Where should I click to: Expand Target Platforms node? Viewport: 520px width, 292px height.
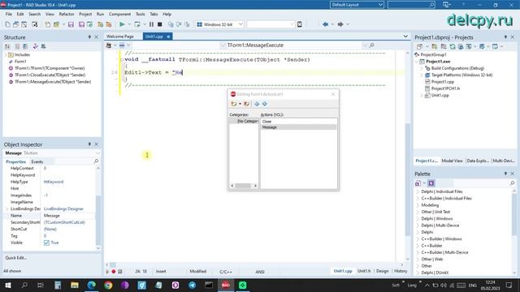tap(422, 75)
